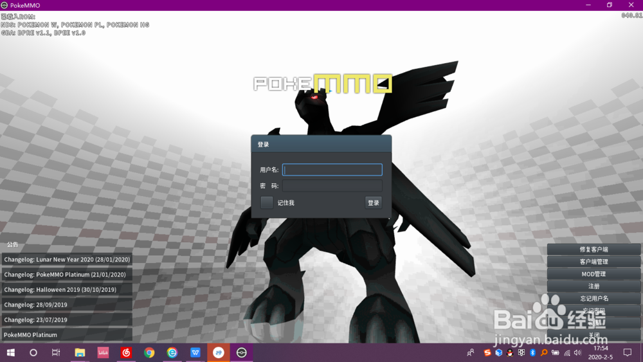Open the People tray icon

click(471, 352)
